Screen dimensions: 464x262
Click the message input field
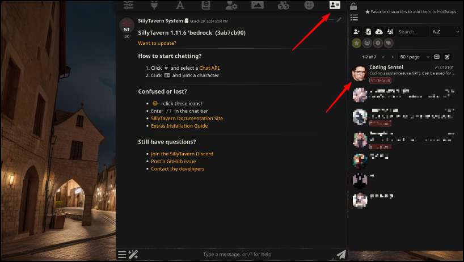[x=237, y=254]
